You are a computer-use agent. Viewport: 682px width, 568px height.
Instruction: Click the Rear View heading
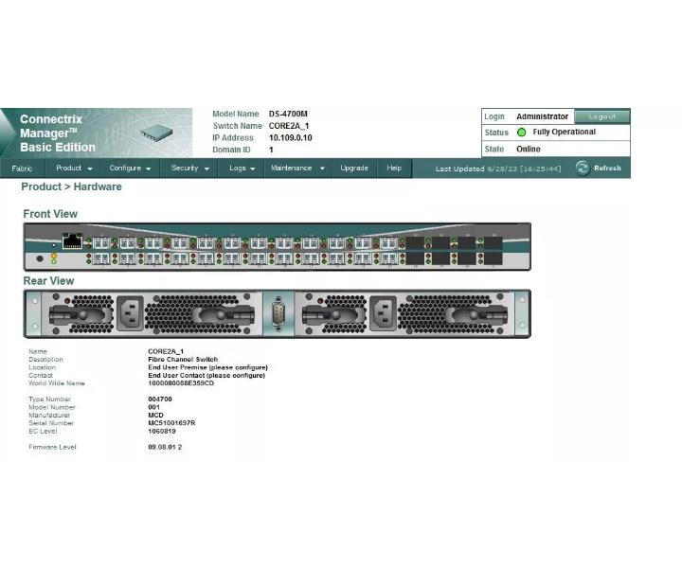pyautogui.click(x=48, y=281)
